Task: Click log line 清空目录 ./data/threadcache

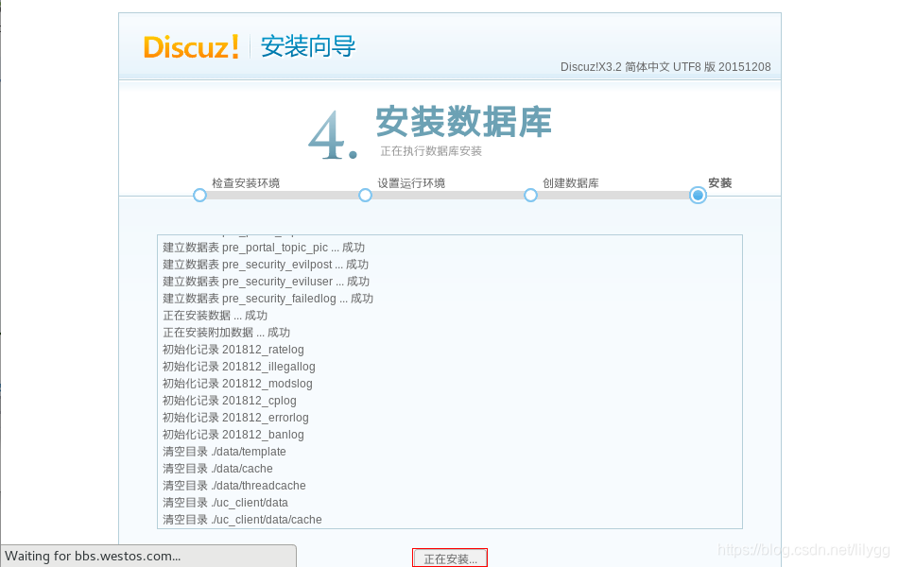Action: pyautogui.click(x=234, y=486)
